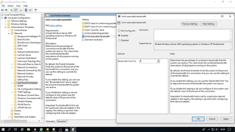Open WhatsApp from the taskbar
Image resolution: width=235 pixels, height=132 pixels.
click(41, 129)
